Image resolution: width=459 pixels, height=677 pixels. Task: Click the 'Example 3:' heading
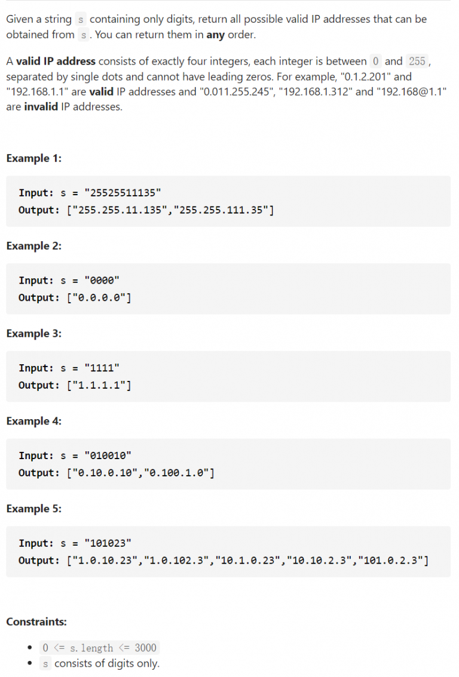pyautogui.click(x=34, y=334)
